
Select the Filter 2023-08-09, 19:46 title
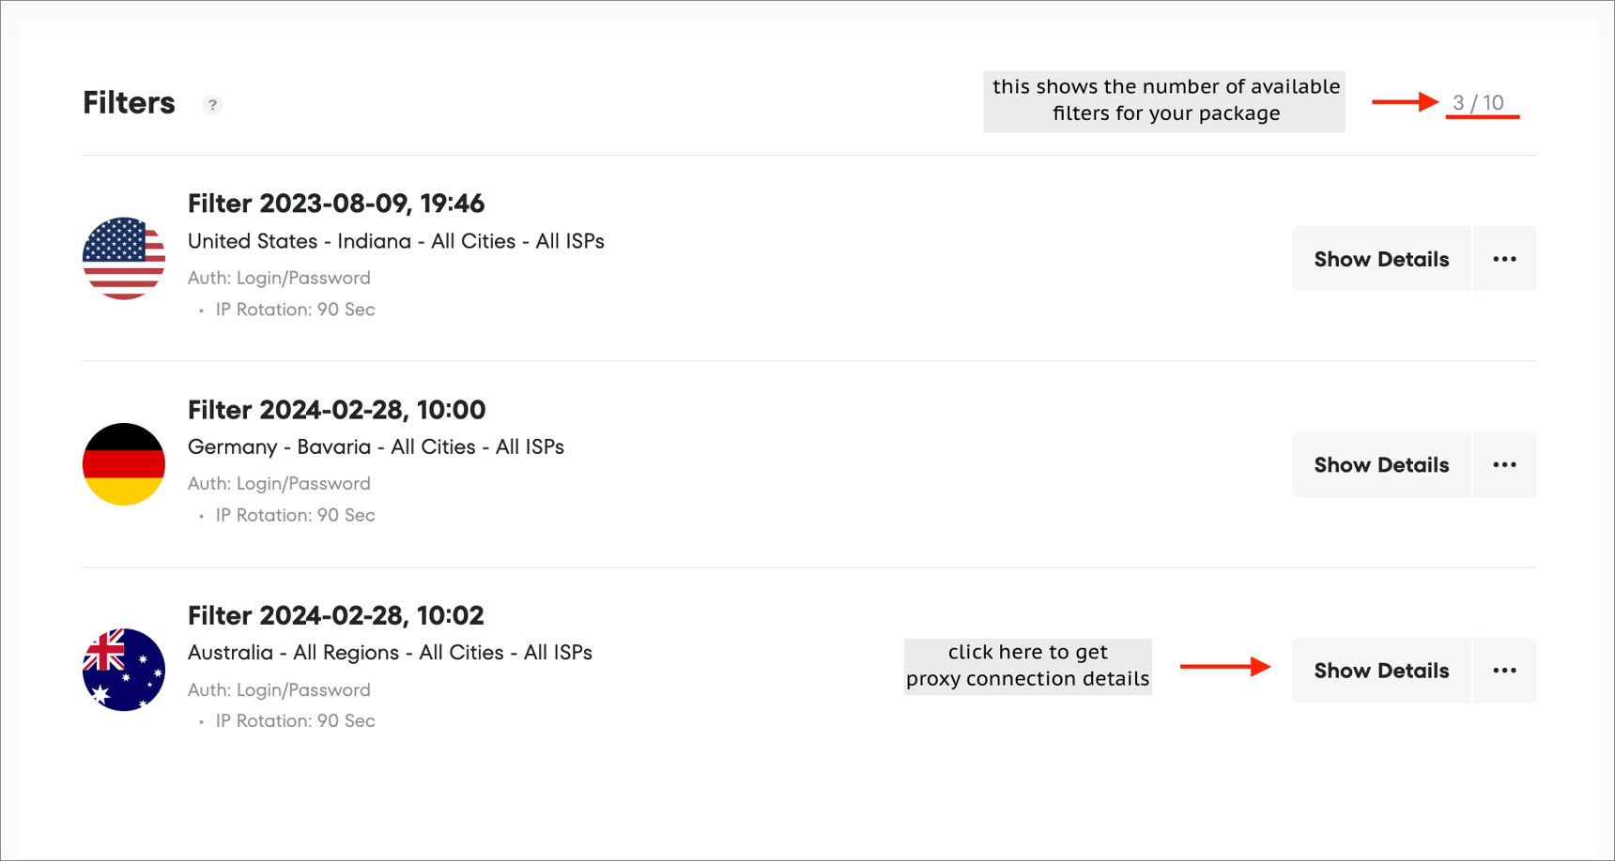point(336,204)
